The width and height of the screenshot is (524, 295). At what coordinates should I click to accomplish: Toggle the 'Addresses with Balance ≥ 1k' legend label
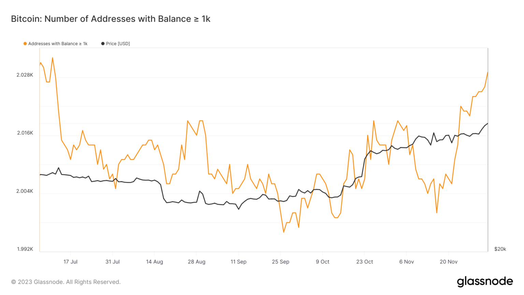[x=58, y=44]
